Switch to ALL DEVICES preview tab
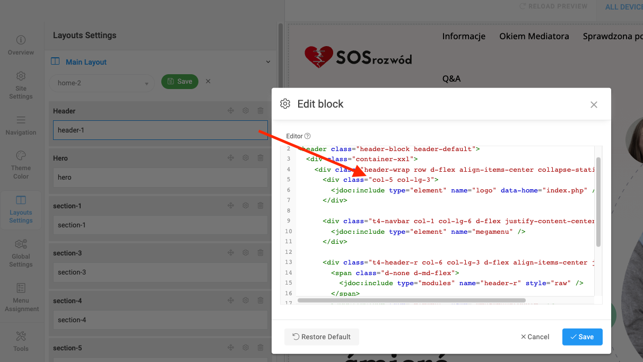The image size is (643, 362). pos(624,7)
